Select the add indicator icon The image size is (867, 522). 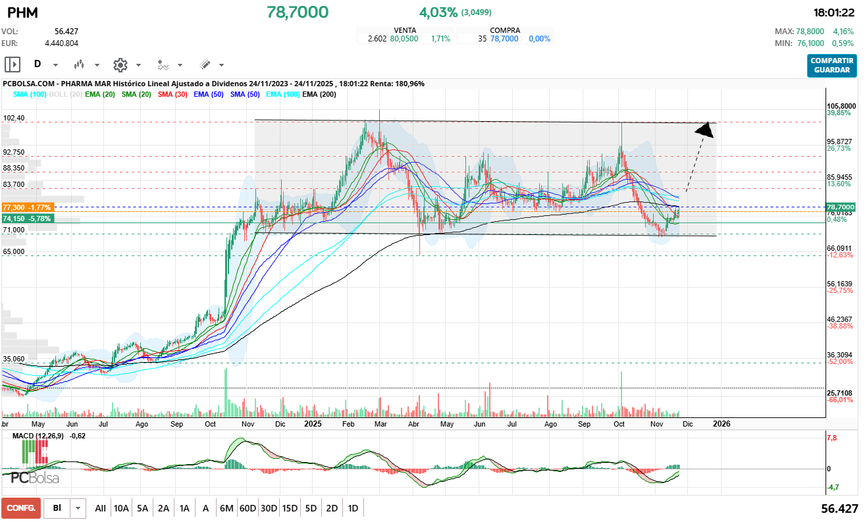(163, 65)
